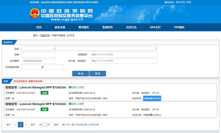Click 节能环保 breadcrumb link
This screenshot has height=133, width=221.
[45, 36]
